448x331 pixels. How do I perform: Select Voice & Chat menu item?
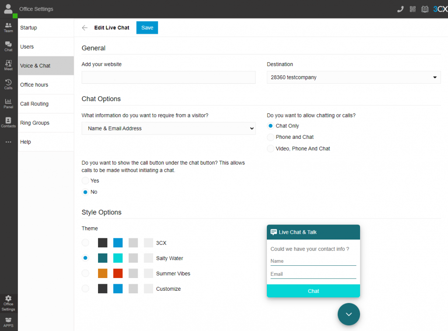click(45, 66)
